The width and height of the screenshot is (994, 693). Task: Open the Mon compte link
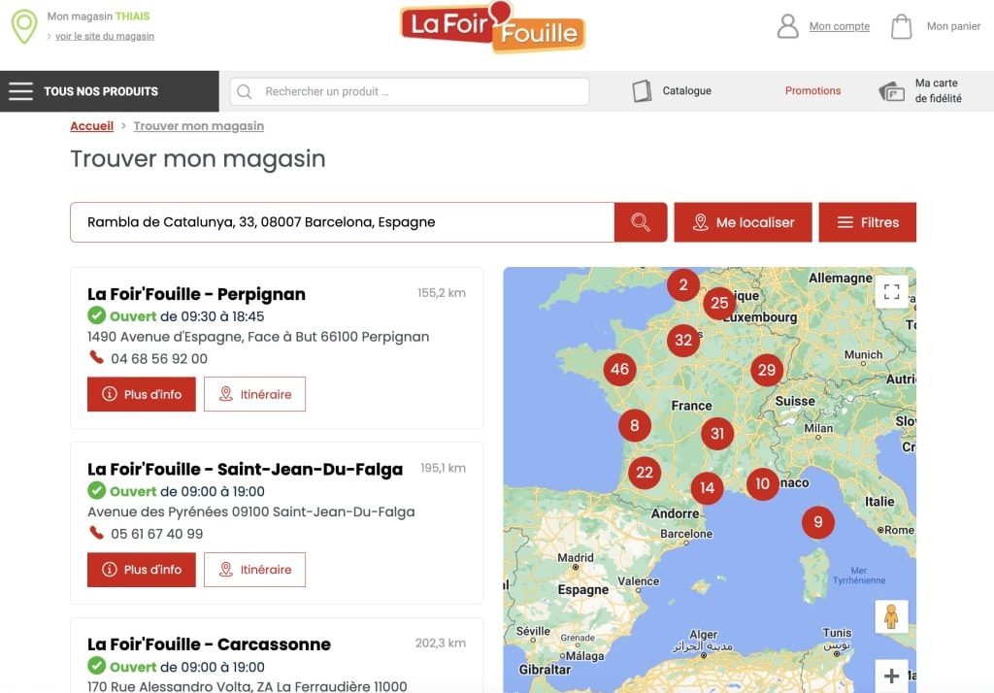[x=840, y=26]
